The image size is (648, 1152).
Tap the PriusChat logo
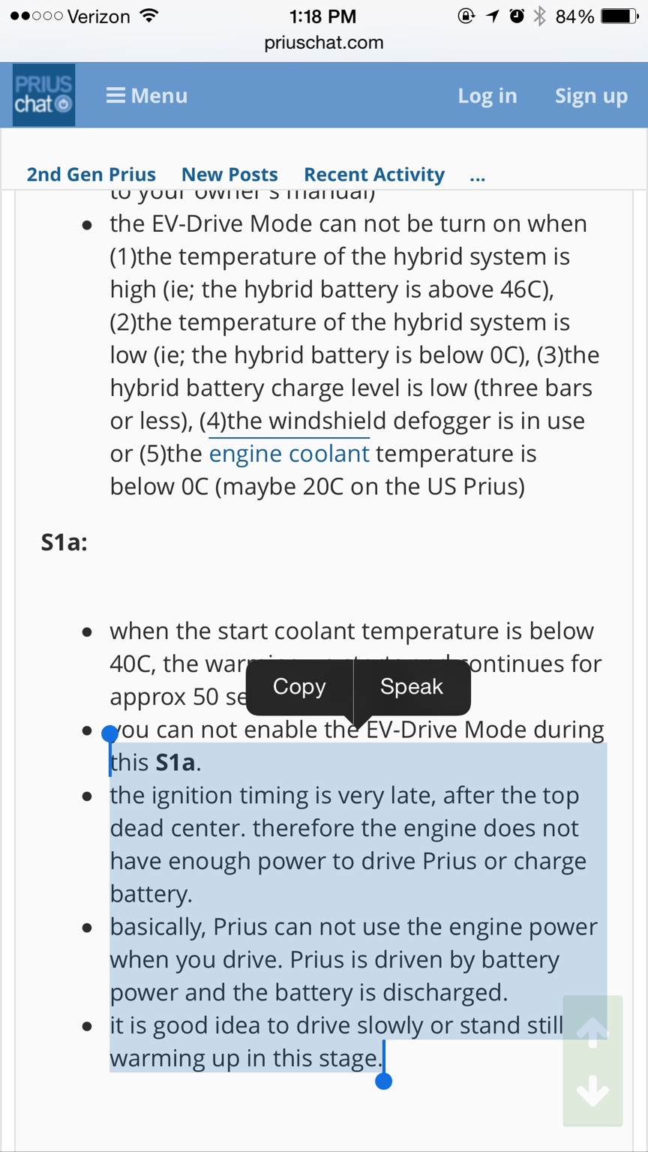click(43, 94)
